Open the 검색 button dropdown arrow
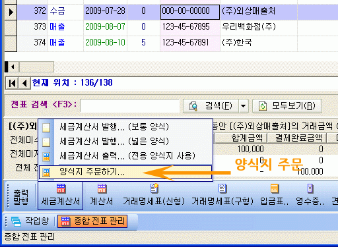The width and height of the screenshot is (338, 247). tap(243, 106)
